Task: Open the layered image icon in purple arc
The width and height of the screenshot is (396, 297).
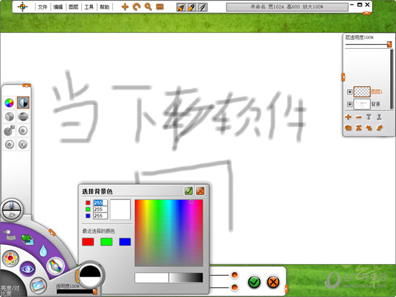Action: (x=28, y=240)
